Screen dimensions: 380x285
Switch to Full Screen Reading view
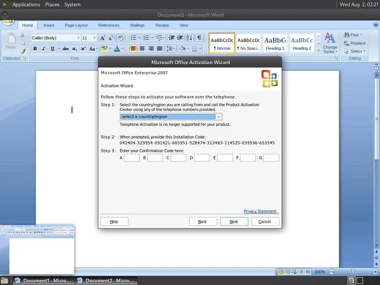click(288, 272)
